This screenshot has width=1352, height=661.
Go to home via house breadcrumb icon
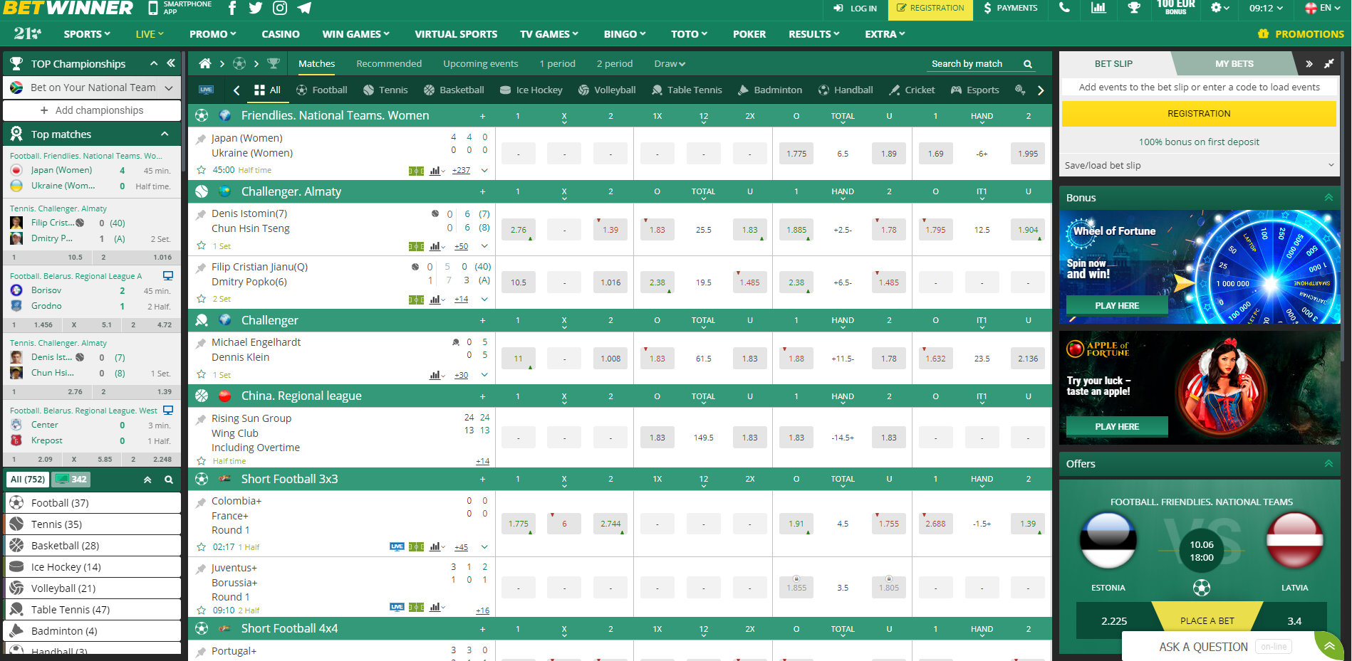[x=205, y=63]
